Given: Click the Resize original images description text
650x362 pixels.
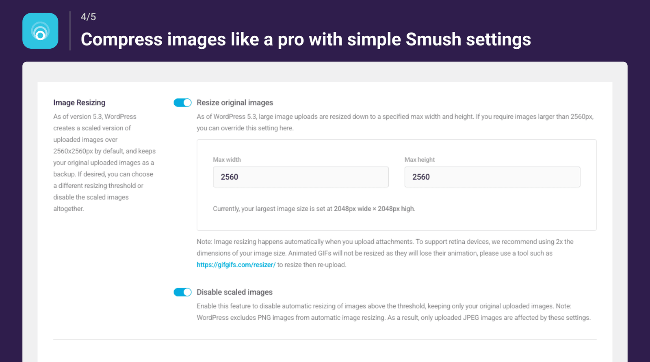Looking at the screenshot, I should pos(395,122).
